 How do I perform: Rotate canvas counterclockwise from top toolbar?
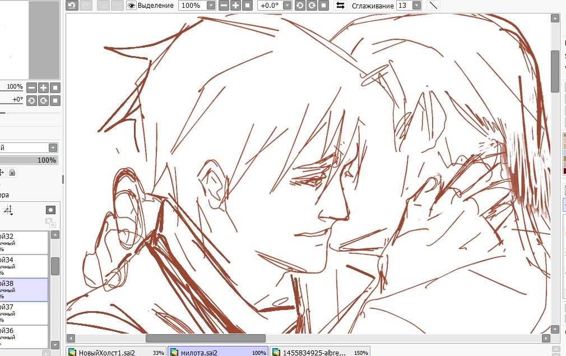pyautogui.click(x=300, y=6)
